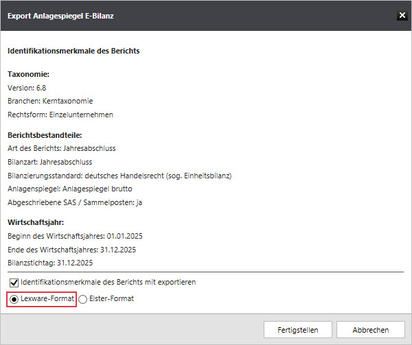Viewport: 412px width, 345px height.
Task: Click the Branchen Kerntaxonomie entry
Action: coord(49,101)
